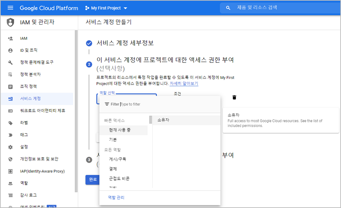
Task: Click the IAP Identity-Aware Proxy icon
Action: click(x=10, y=171)
